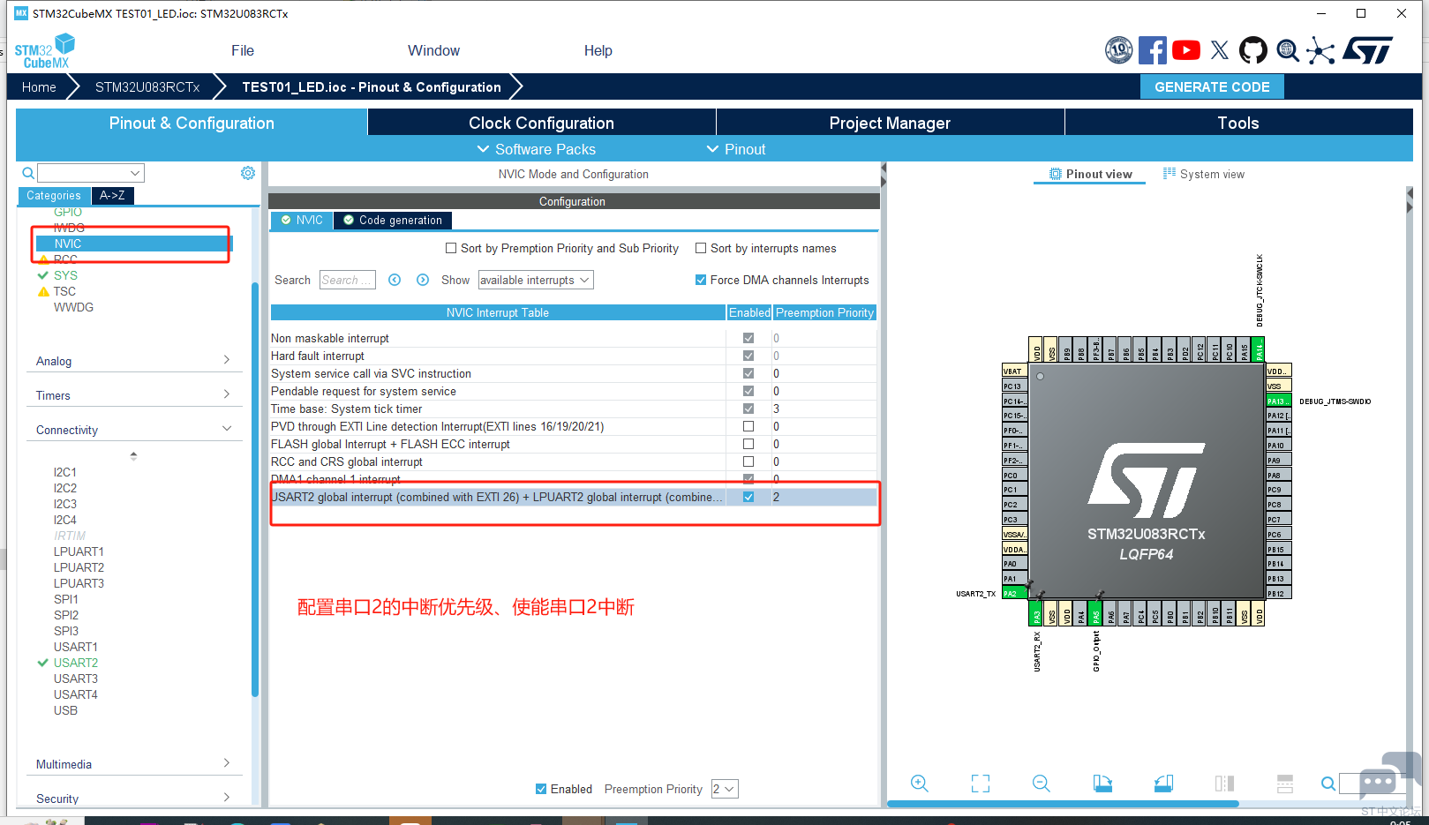Click the STM32U083RCTx breadcrumb
This screenshot has width=1429, height=825.
click(147, 86)
